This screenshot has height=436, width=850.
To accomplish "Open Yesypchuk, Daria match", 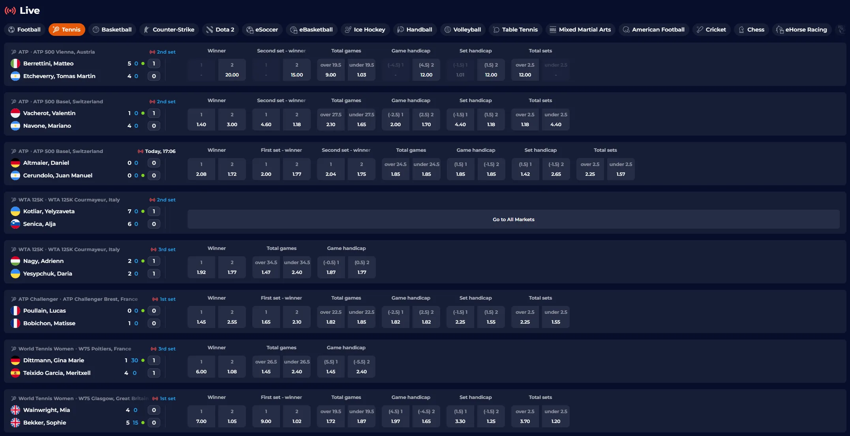I will [x=47, y=274].
